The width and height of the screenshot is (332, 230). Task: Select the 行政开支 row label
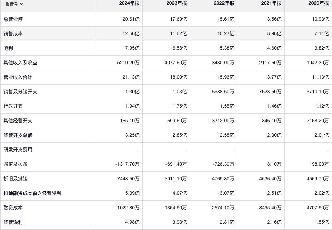click(x=13, y=106)
